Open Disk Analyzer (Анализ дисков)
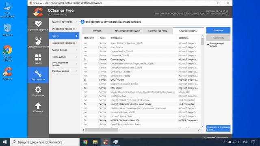 coord(64,50)
